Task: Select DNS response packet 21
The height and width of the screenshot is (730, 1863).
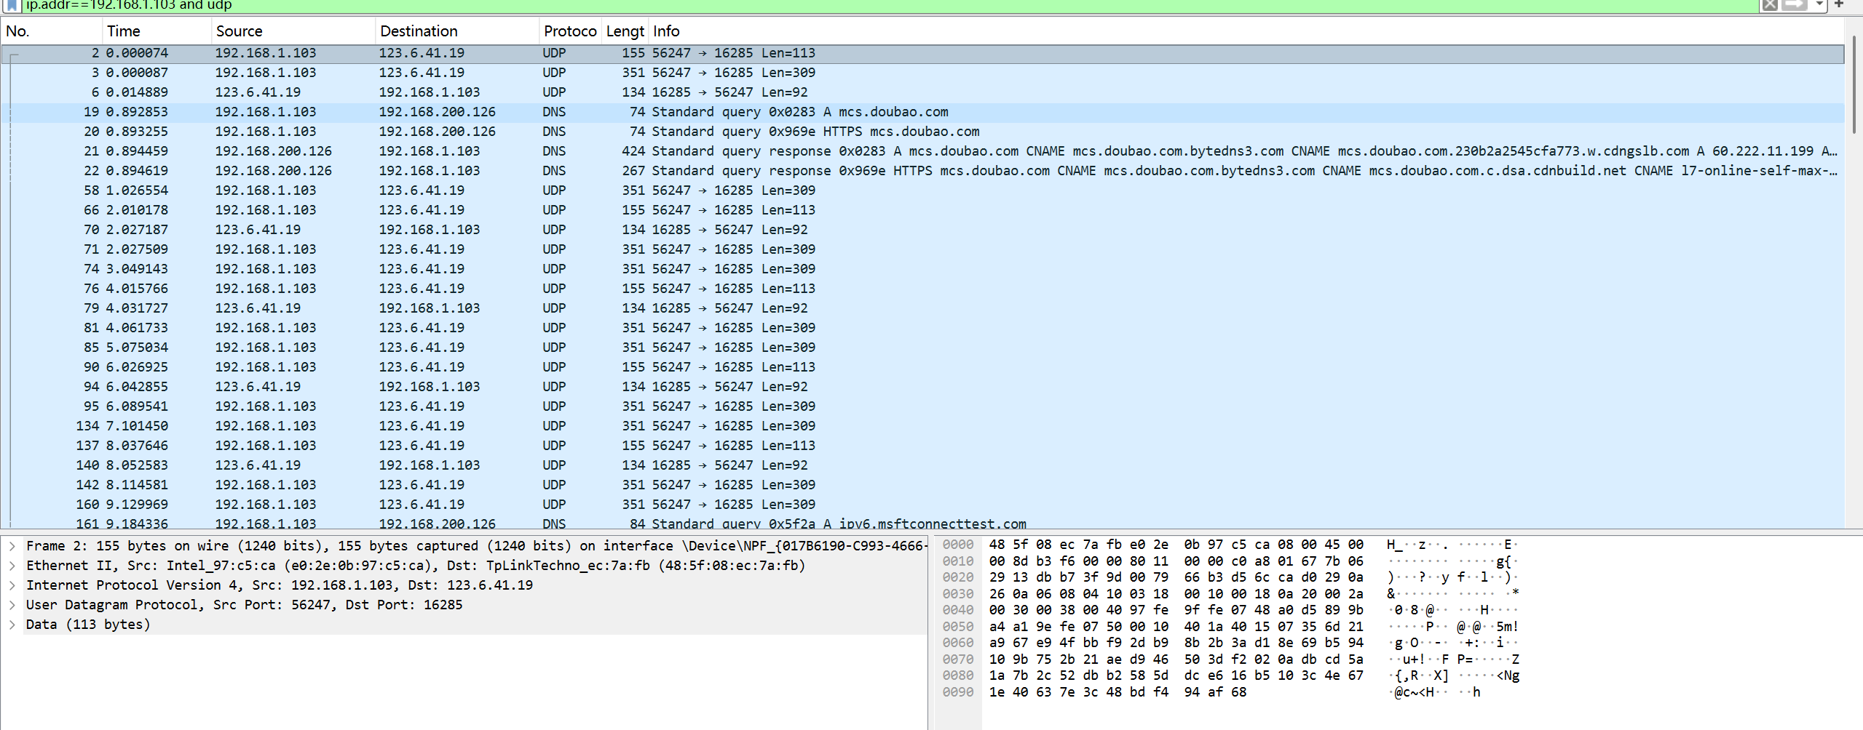Action: [922, 151]
